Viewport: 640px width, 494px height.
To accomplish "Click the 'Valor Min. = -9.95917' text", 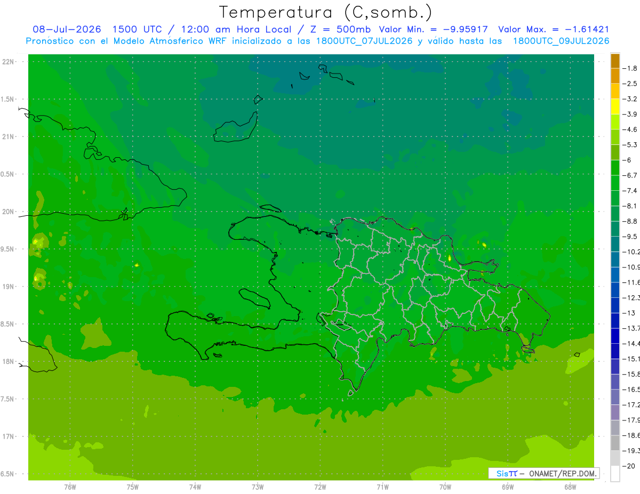I will point(433,29).
